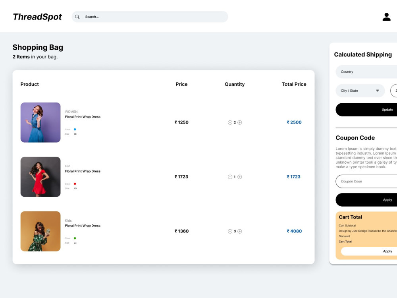Click the WOMEN category label
This screenshot has width=397, height=298.
[x=71, y=112]
